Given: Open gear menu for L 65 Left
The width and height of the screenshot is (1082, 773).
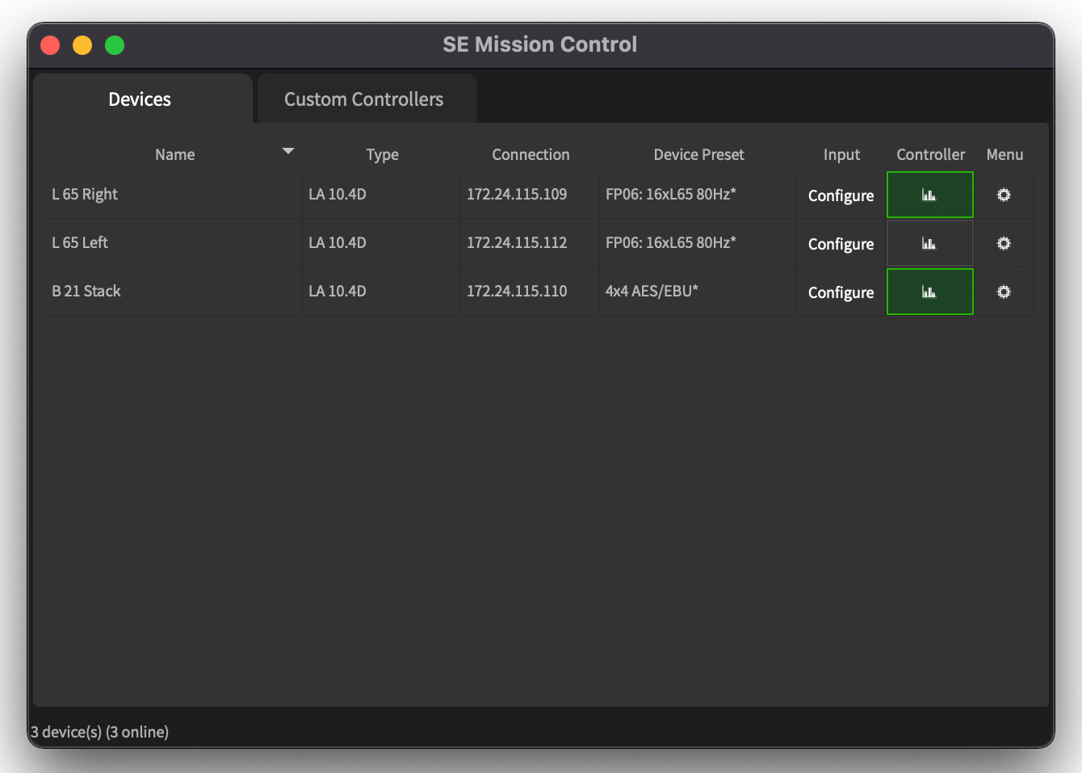Looking at the screenshot, I should click(1004, 243).
